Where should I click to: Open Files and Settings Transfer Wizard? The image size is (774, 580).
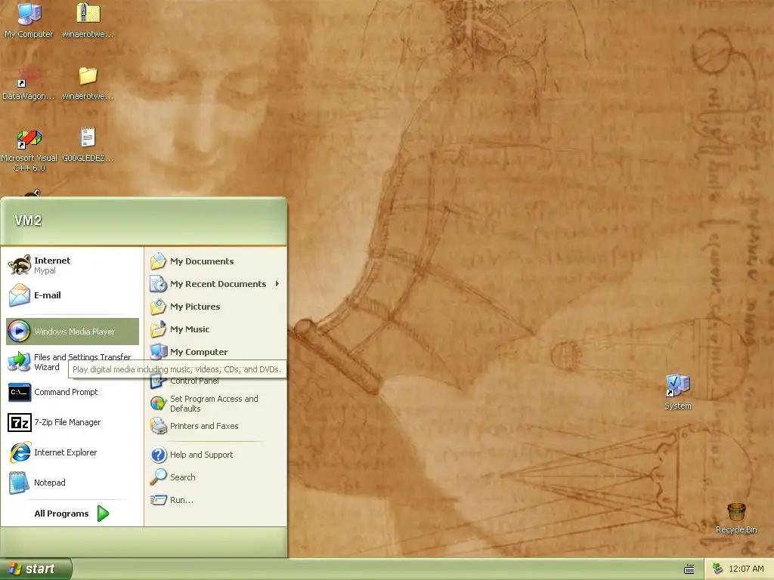(x=73, y=362)
